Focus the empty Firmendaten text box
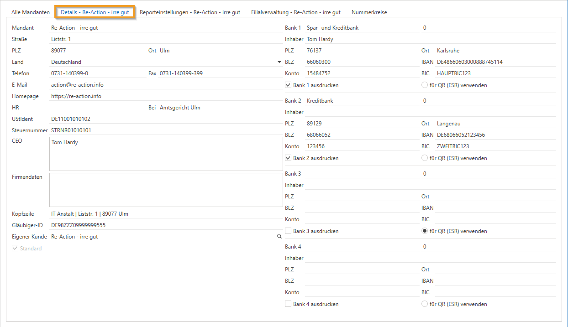Screen dimensions: 568x327 (x=165, y=190)
